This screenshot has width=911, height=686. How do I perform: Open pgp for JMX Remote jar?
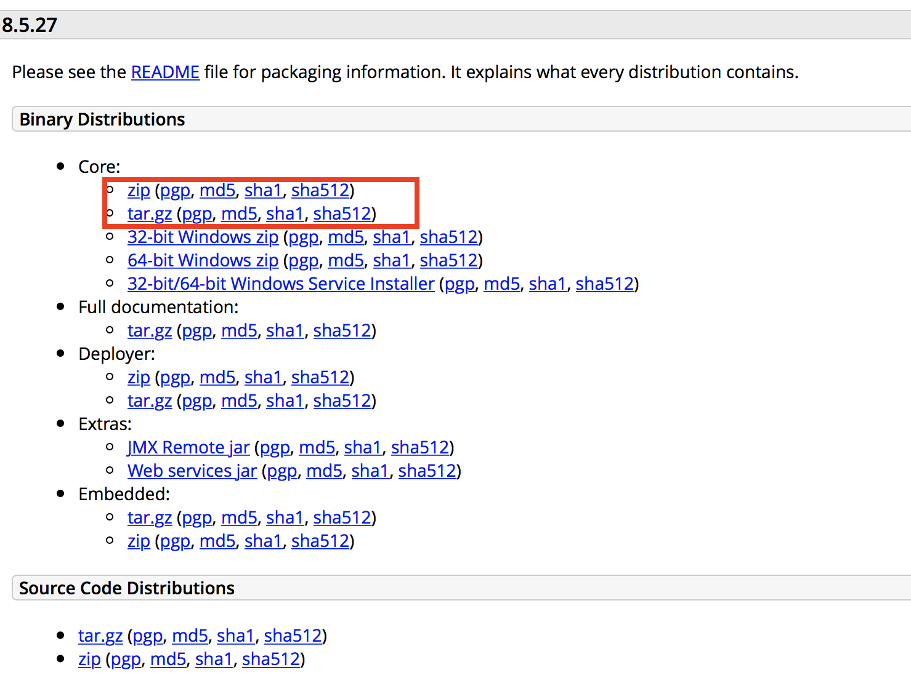point(275,448)
